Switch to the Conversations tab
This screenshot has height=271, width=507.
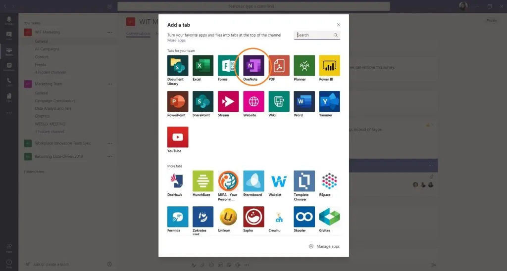138,34
